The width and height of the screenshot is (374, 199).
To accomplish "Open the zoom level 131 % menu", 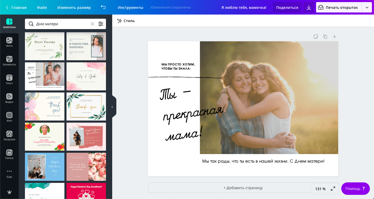I will point(320,189).
